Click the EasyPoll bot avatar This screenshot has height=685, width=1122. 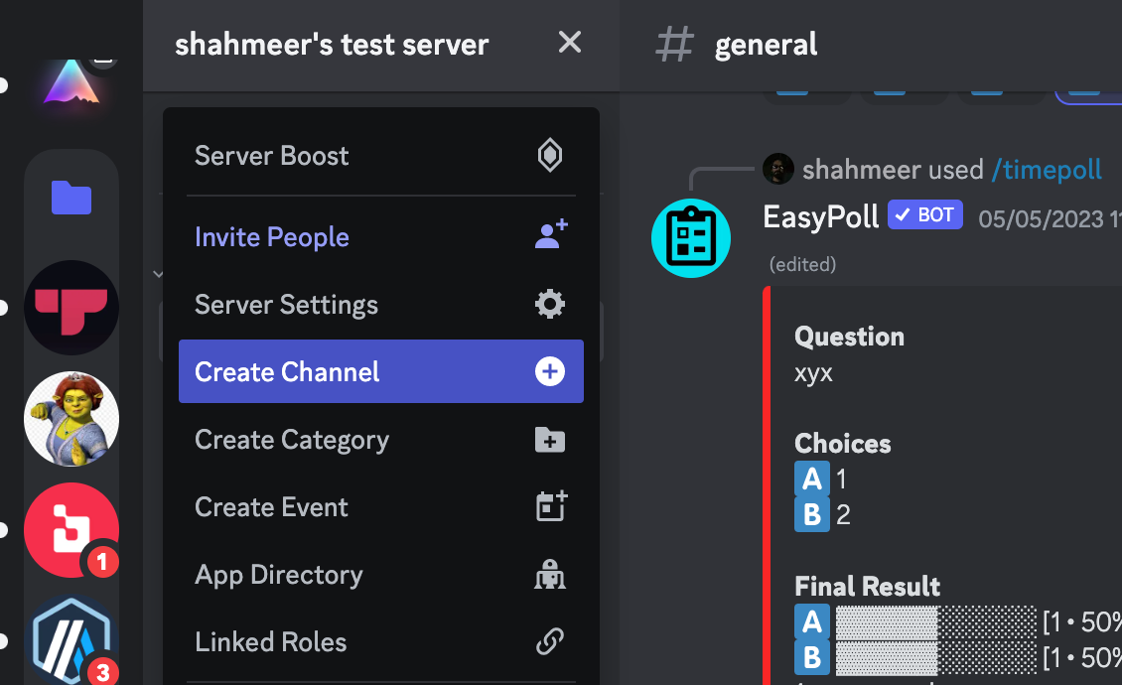tap(690, 238)
